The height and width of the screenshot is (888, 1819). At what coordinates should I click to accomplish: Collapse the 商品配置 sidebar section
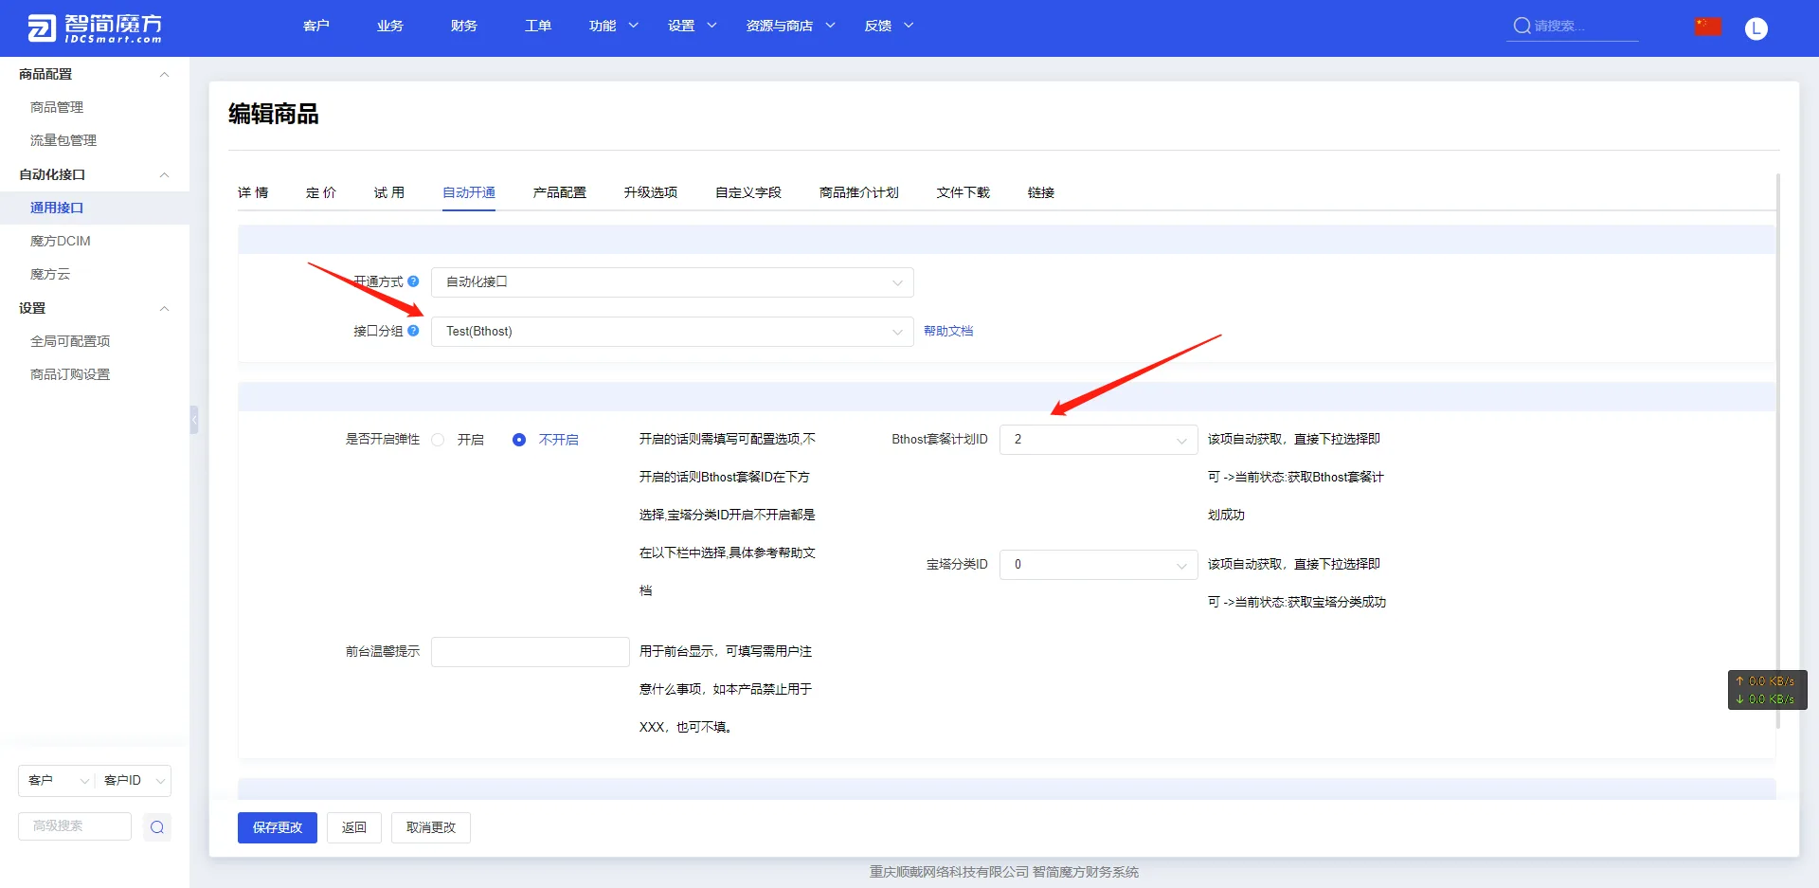click(x=164, y=75)
